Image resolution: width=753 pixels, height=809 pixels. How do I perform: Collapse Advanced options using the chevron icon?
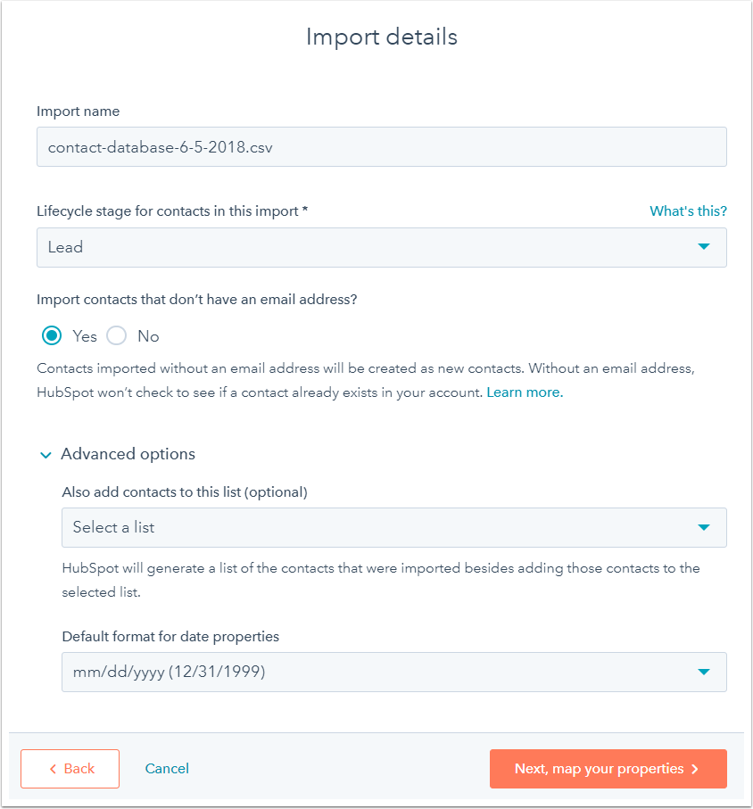46,455
